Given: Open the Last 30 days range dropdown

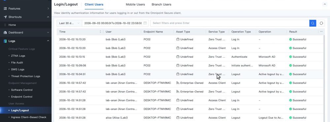Looking at the screenshot, I should click(x=69, y=23).
